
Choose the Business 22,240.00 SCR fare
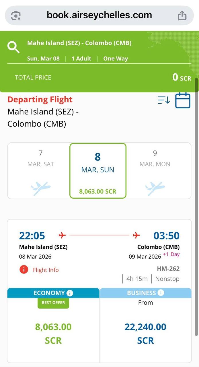click(145, 333)
